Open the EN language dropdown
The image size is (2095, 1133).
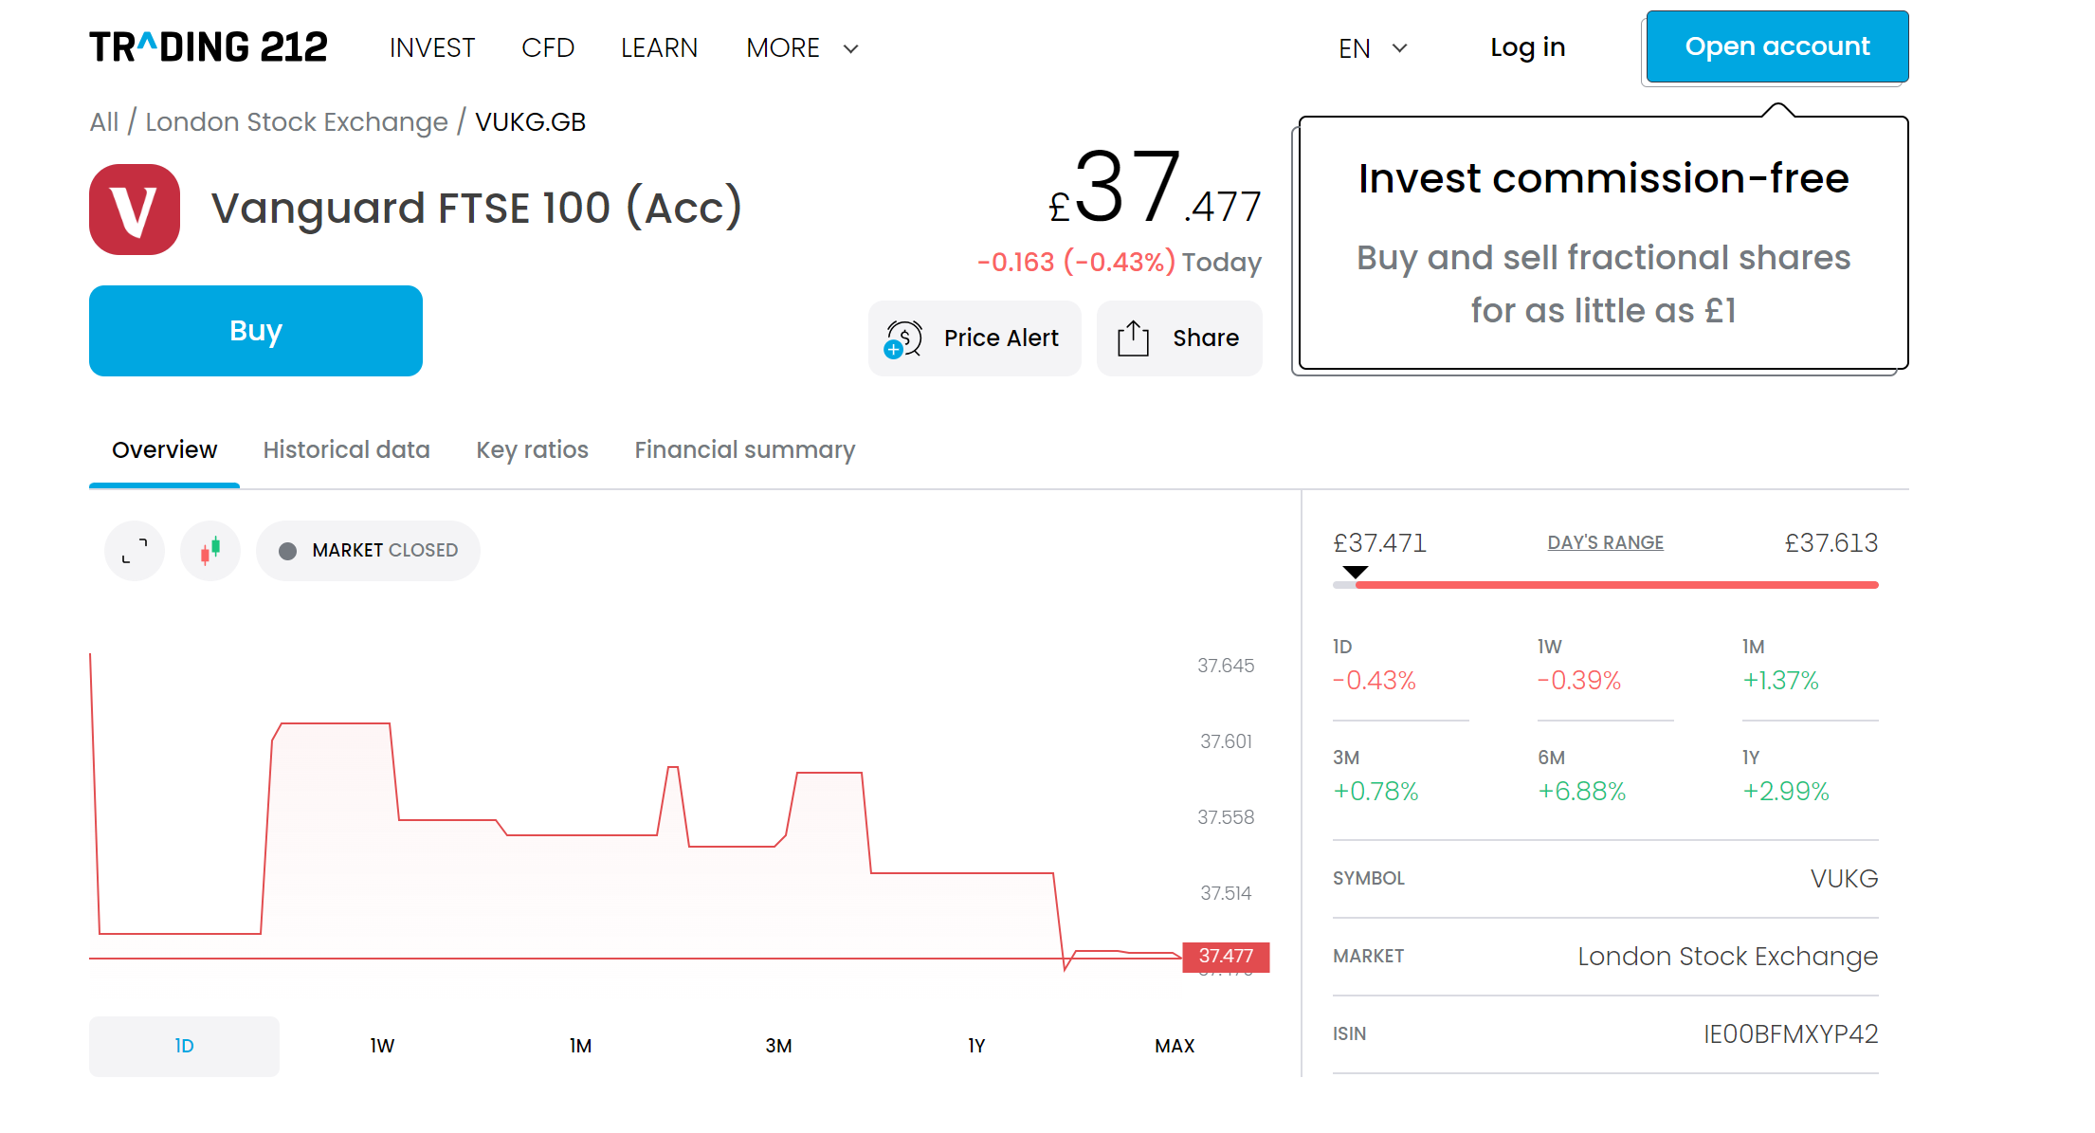1374,48
